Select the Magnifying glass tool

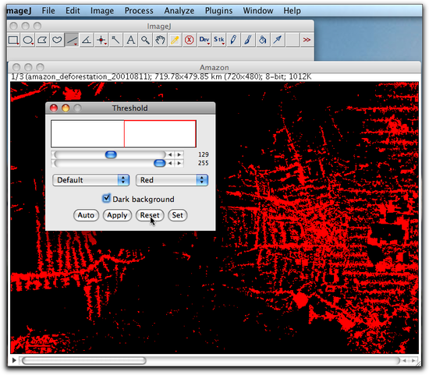[145, 41]
